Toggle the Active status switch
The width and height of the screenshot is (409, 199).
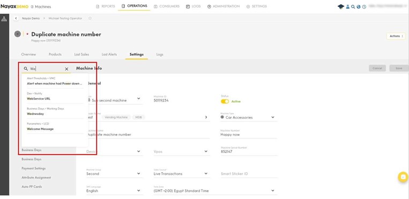(225, 101)
